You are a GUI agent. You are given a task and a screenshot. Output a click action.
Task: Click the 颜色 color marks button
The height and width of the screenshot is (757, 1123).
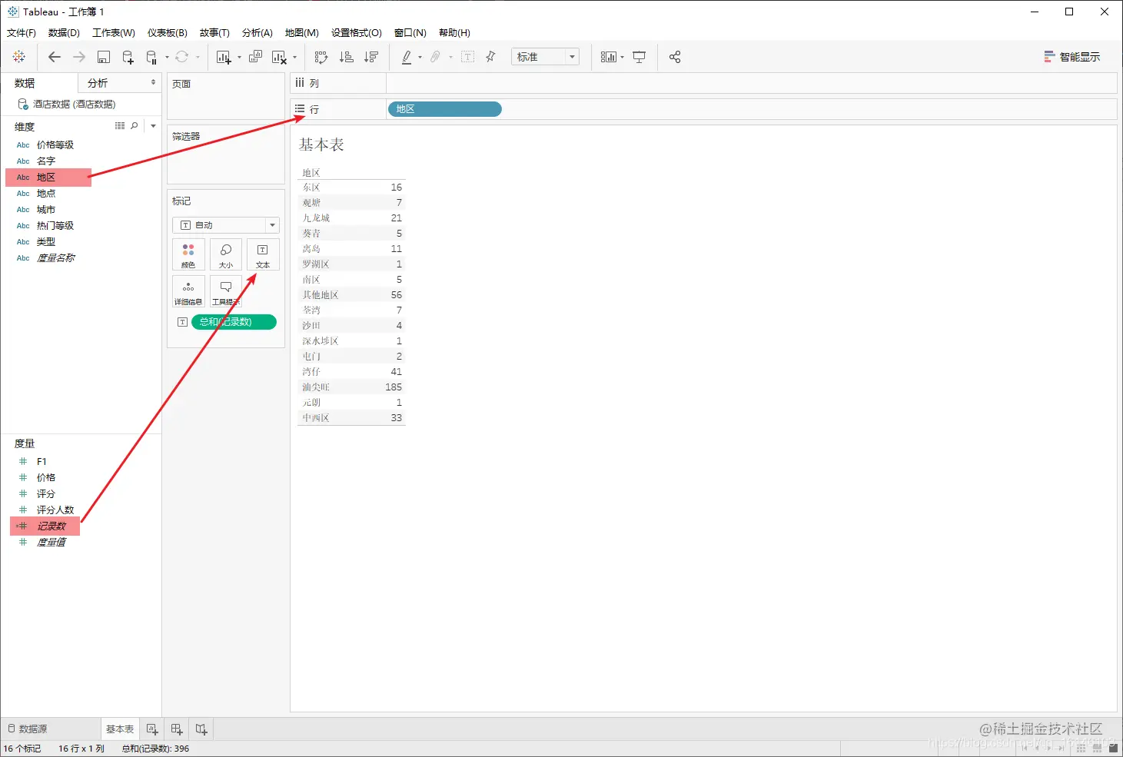[188, 254]
